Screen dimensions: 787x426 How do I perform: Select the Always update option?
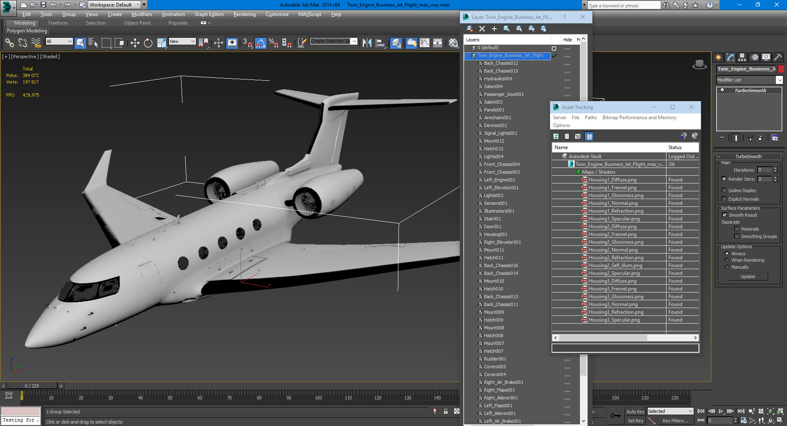727,254
